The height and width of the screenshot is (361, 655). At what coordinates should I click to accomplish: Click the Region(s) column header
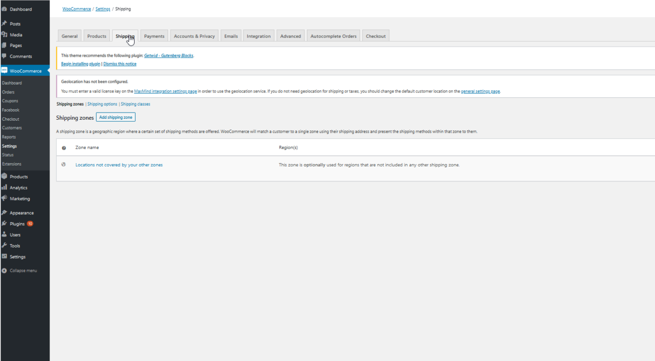tap(288, 148)
